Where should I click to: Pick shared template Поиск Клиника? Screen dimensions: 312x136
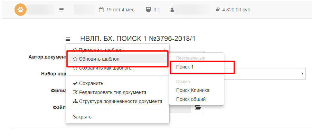tap(197, 91)
